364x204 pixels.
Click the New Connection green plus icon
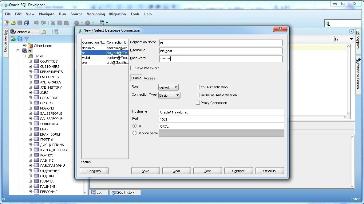pyautogui.click(x=13, y=39)
